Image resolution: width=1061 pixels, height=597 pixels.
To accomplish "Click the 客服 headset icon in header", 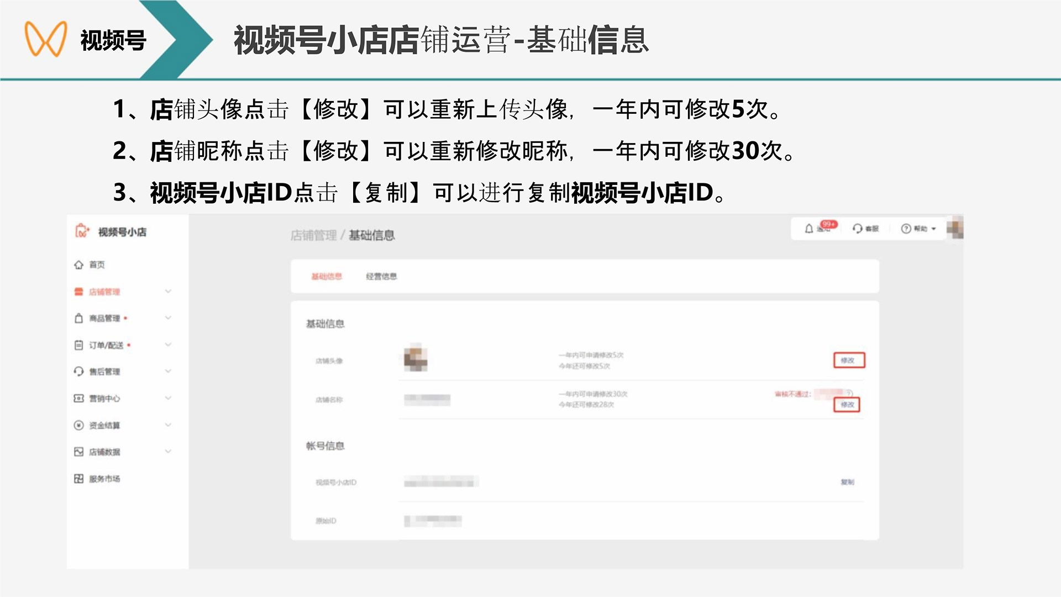I will 857,229.
